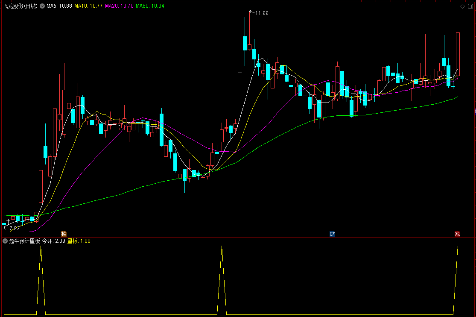Click the 今开: 2.09 indicator value
The height and width of the screenshot is (317, 476).
pos(53,241)
